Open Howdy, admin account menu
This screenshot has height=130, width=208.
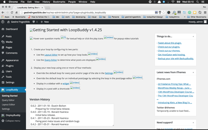coord(197,22)
